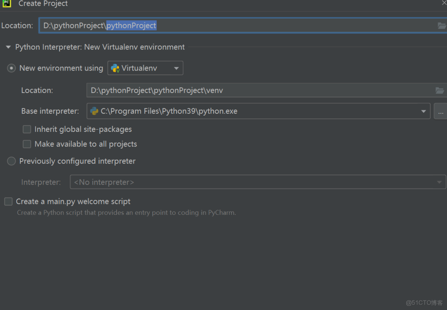Click the 51CTO blog watermark link
Screen dimensions: 447x310
click(425, 303)
